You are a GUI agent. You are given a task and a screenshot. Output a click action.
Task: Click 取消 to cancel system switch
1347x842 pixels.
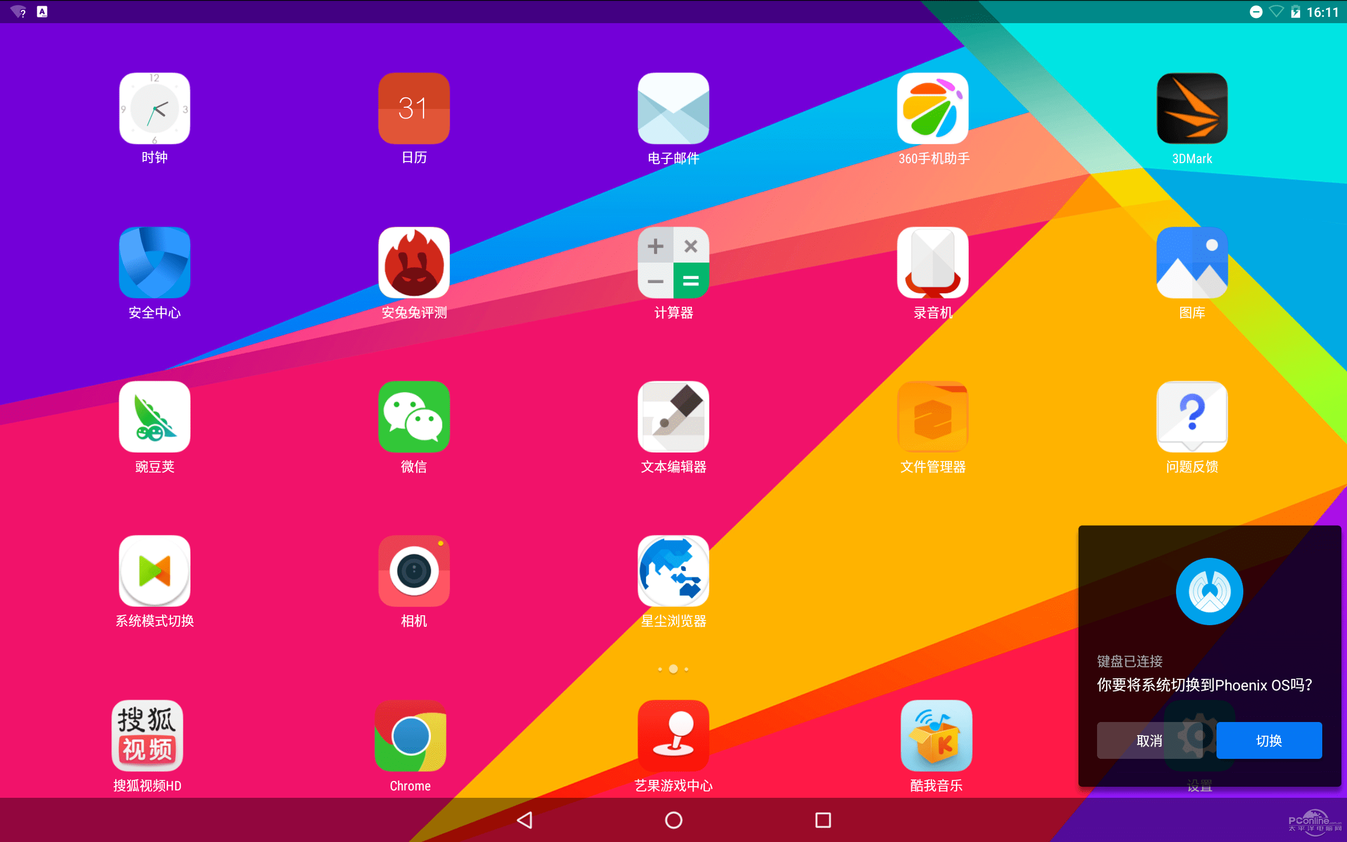1150,740
